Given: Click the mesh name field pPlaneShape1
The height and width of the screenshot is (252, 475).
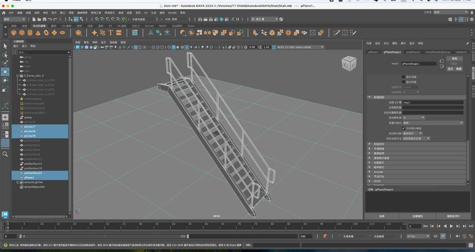Looking at the screenshot, I should point(419,64).
